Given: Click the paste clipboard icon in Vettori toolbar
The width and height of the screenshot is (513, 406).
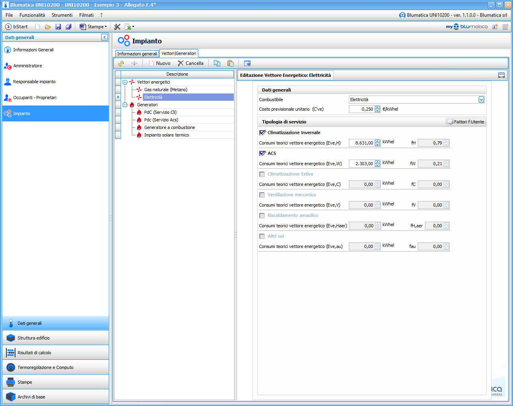Looking at the screenshot, I should point(230,63).
